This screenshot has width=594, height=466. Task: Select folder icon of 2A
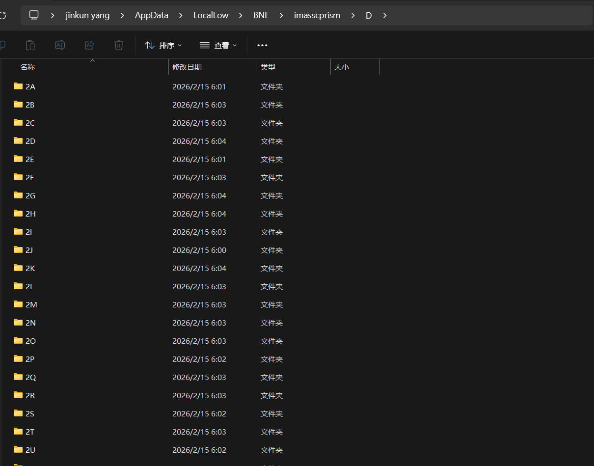(18, 86)
